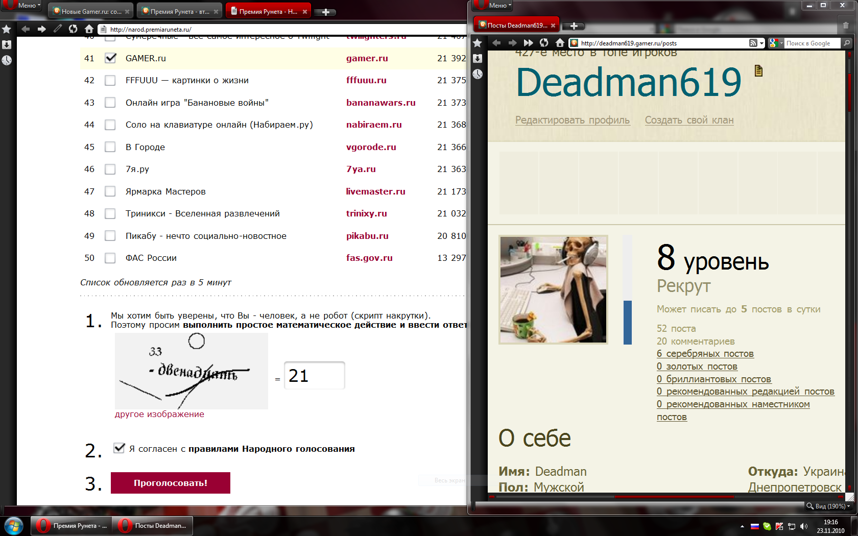Open Вид (190%) zoom dropdown
This screenshot has height=536, width=858.
coord(828,506)
